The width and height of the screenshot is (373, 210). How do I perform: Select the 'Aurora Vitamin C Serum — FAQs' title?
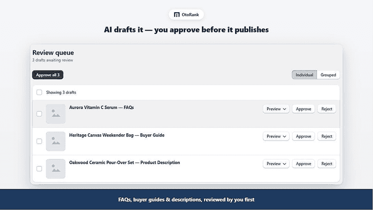click(101, 107)
